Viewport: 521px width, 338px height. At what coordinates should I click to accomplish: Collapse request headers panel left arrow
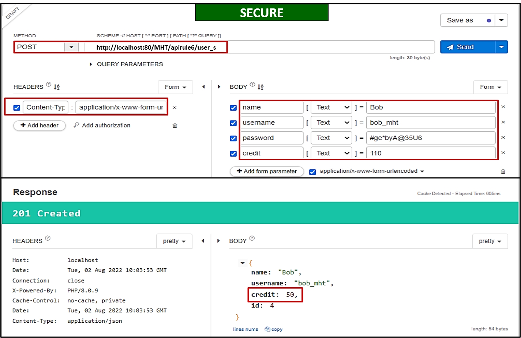pyautogui.click(x=203, y=87)
